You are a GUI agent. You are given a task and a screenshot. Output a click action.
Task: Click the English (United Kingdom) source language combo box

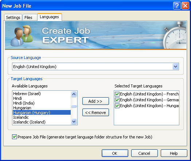click(x=95, y=67)
